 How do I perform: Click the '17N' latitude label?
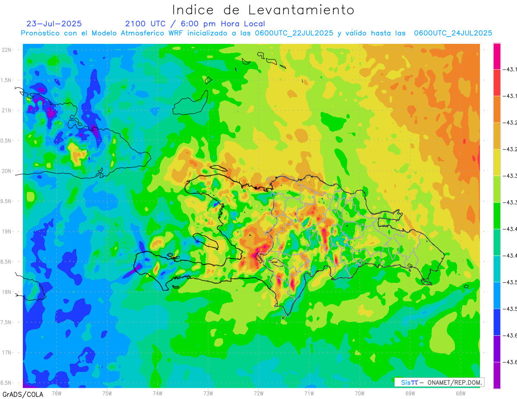click(6, 353)
